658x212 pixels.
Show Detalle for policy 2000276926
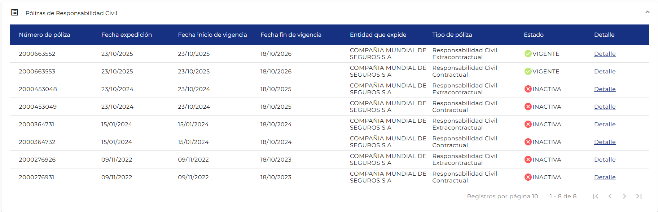(605, 159)
